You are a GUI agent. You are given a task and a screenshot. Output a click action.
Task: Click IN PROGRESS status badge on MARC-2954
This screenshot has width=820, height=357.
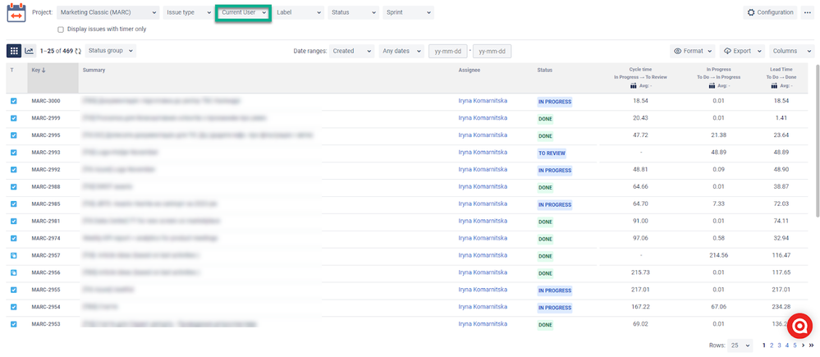555,307
